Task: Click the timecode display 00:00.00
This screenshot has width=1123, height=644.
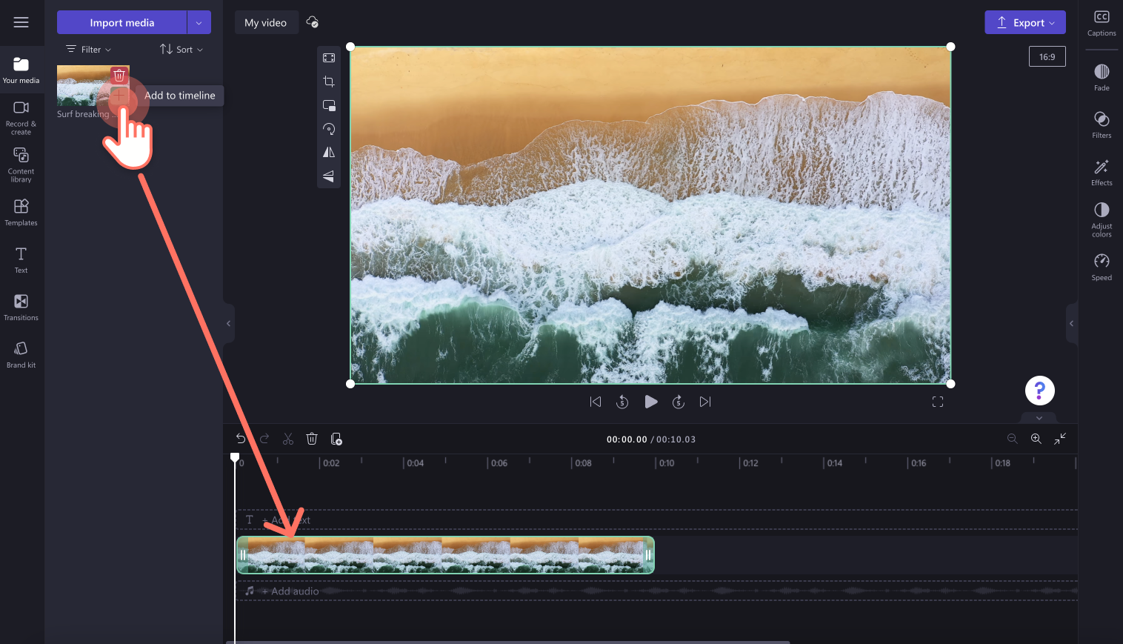Action: click(627, 439)
